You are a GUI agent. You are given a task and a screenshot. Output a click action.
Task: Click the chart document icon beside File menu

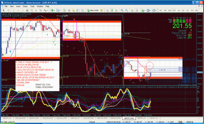click(3, 6)
